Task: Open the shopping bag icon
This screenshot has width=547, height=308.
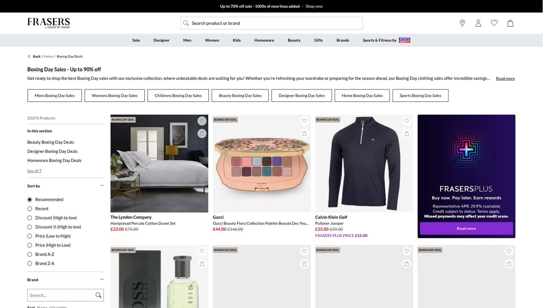Action: (x=510, y=23)
